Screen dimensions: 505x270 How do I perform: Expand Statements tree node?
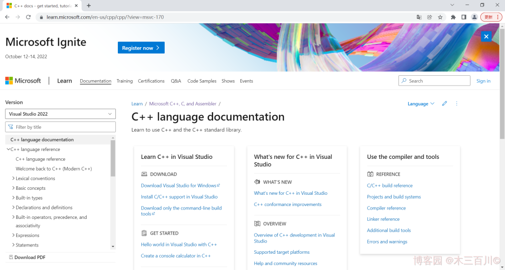[x=13, y=245]
